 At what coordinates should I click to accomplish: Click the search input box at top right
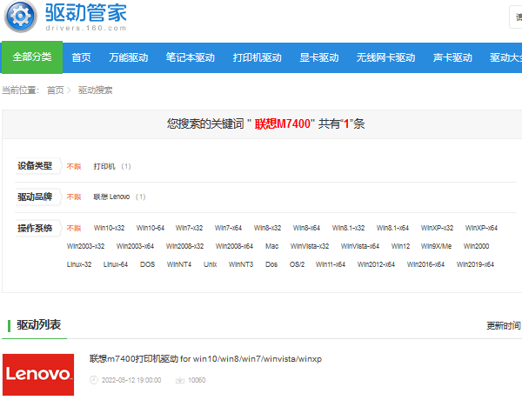pyautogui.click(x=516, y=17)
